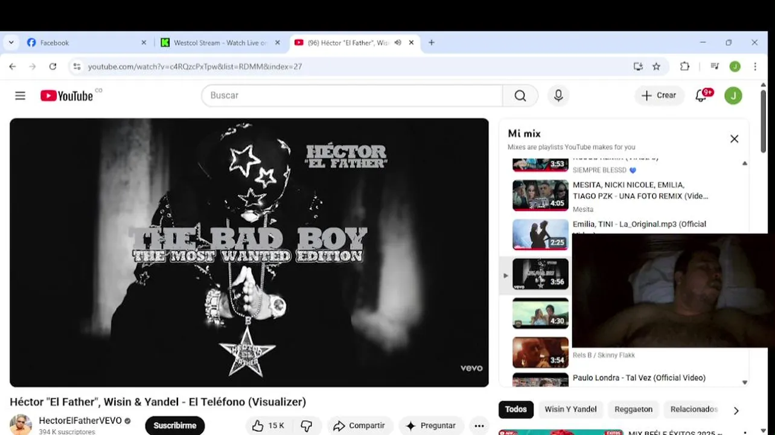Viewport: 775px width, 435px height.
Task: Click the install app icon in the address bar
Action: (638, 66)
